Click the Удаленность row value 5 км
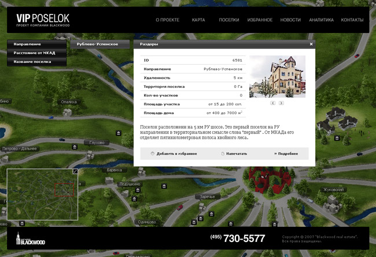 (238, 78)
